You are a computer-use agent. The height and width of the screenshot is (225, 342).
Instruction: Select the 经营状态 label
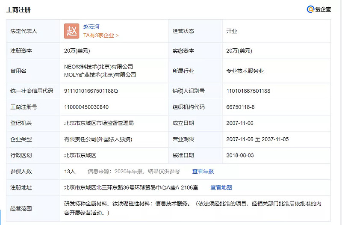[183, 31]
